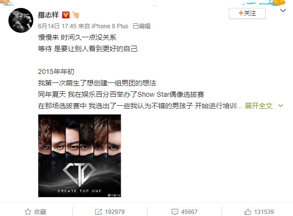The width and height of the screenshot is (293, 216).
Task: Toggle 收藏 favorite label on post
Action: point(40,212)
